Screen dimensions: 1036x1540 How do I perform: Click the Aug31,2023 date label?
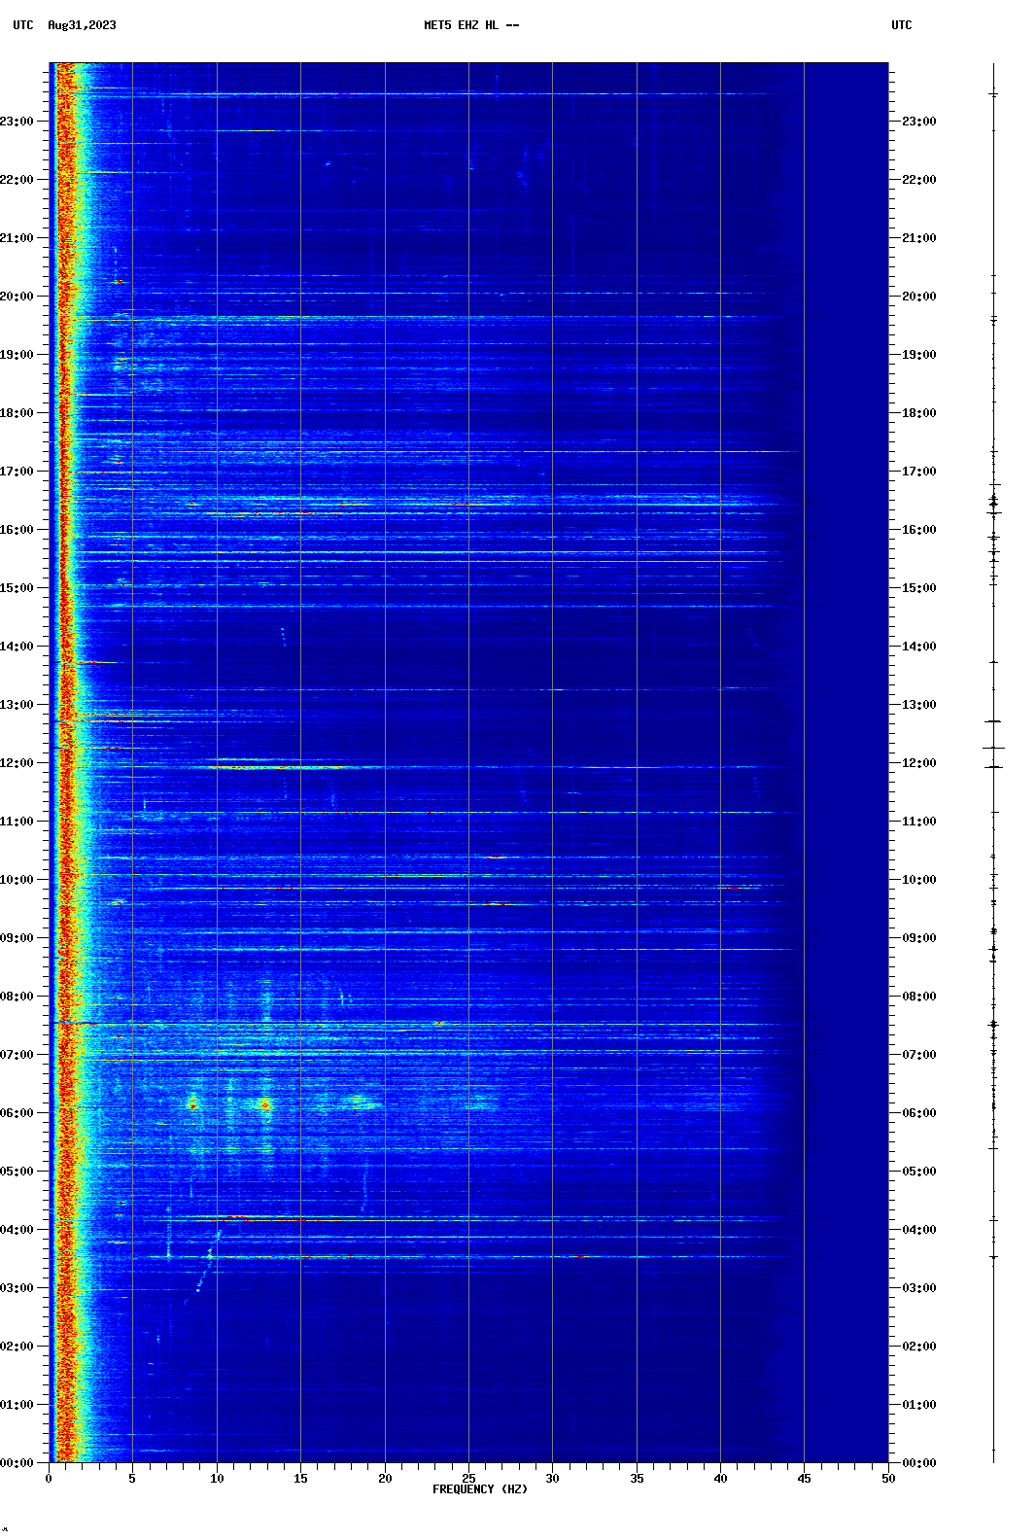[x=82, y=25]
